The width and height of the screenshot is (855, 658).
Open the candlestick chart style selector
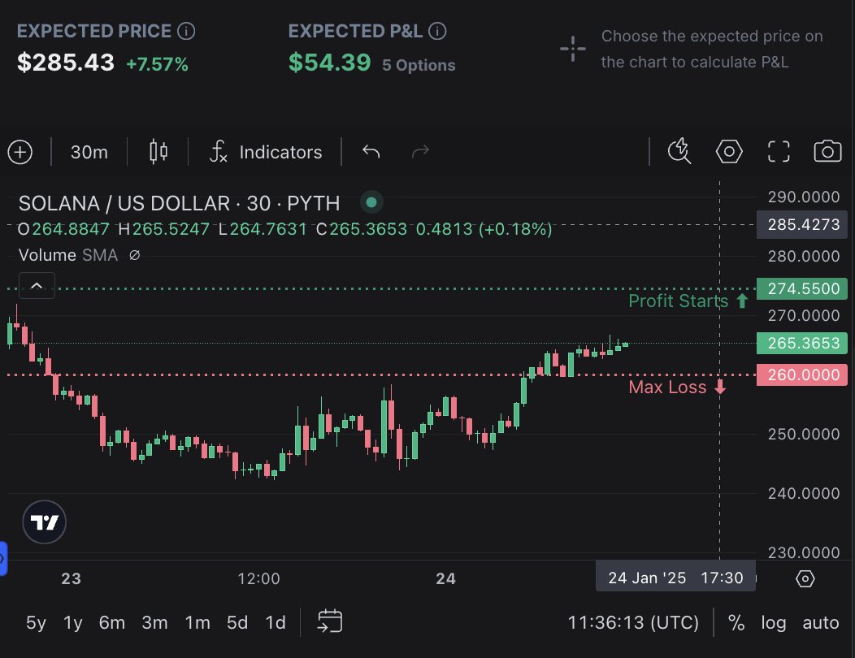coord(158,152)
